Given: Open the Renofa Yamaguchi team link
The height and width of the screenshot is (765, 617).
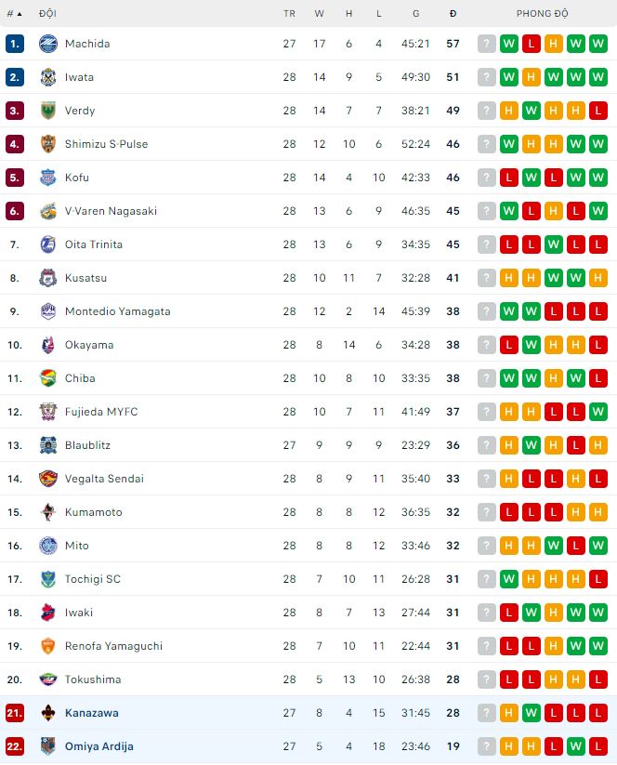Looking at the screenshot, I should coord(113,646).
